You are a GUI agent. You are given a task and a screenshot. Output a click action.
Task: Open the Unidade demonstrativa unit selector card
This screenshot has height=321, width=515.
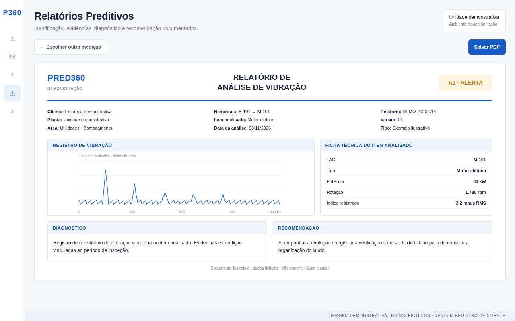(x=474, y=21)
